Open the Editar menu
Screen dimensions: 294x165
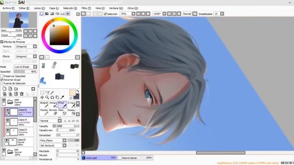pyautogui.click(x=24, y=8)
